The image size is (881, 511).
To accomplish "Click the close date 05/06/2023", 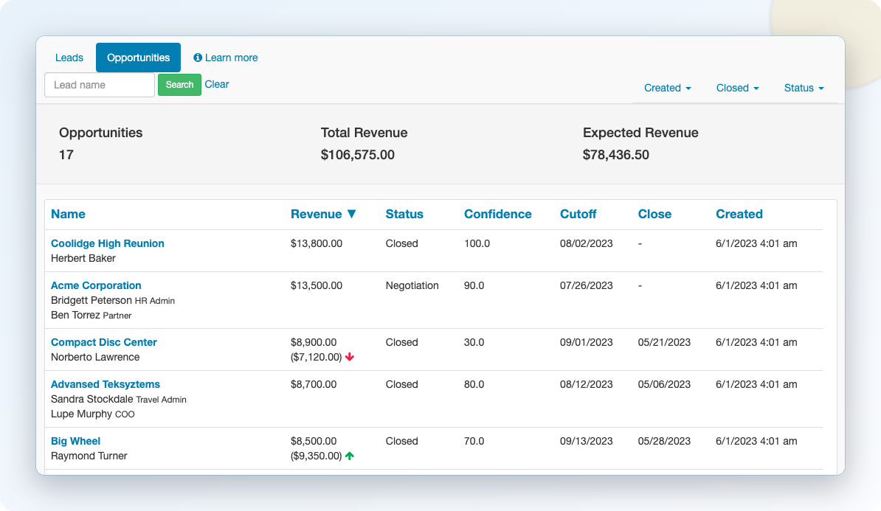I will click(x=664, y=384).
